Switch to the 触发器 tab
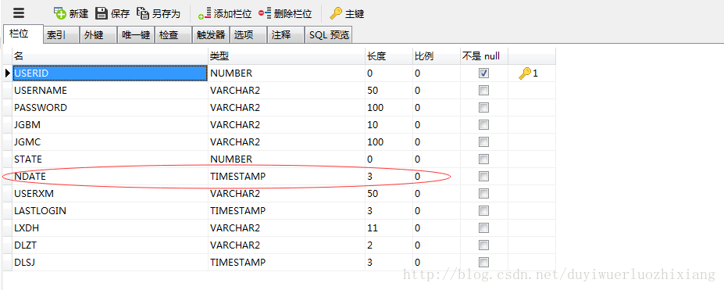 click(211, 35)
